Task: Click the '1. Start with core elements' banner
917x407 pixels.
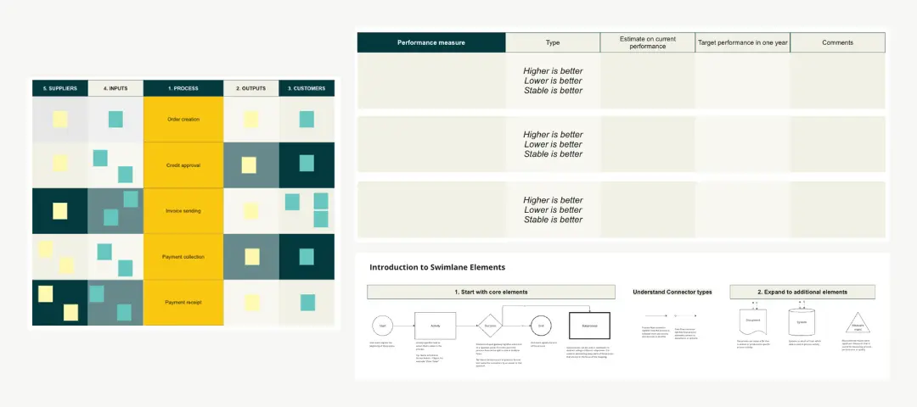Action: point(491,292)
